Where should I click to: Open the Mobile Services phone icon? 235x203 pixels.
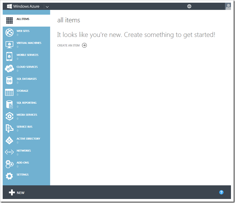pyautogui.click(x=9, y=57)
